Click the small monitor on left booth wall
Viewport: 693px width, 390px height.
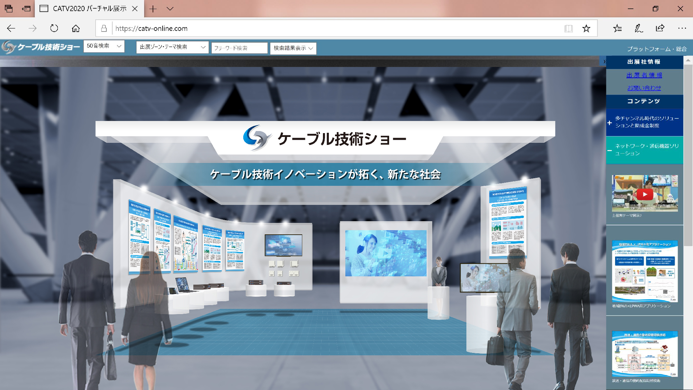pos(283,245)
